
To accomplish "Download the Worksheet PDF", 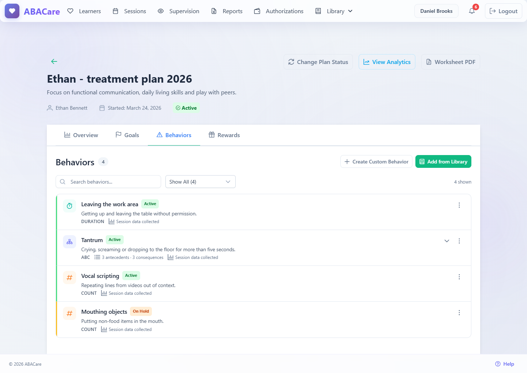I will 451,62.
